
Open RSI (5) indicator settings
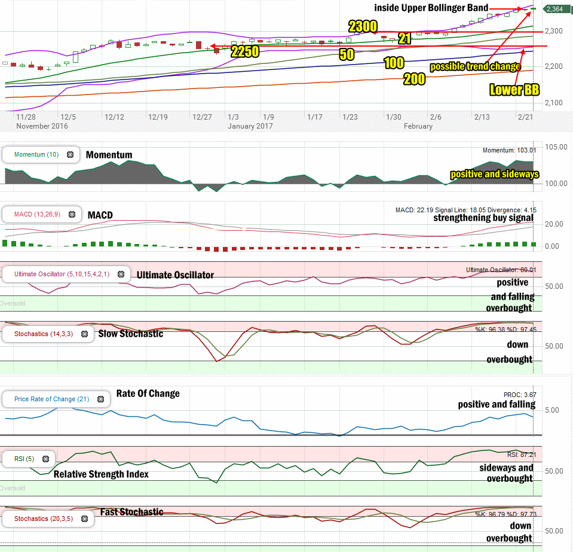[24, 459]
